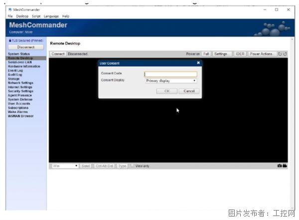299x220 pixels.
Task: Click the vertical scrollbar on right
Action: tap(292, 124)
